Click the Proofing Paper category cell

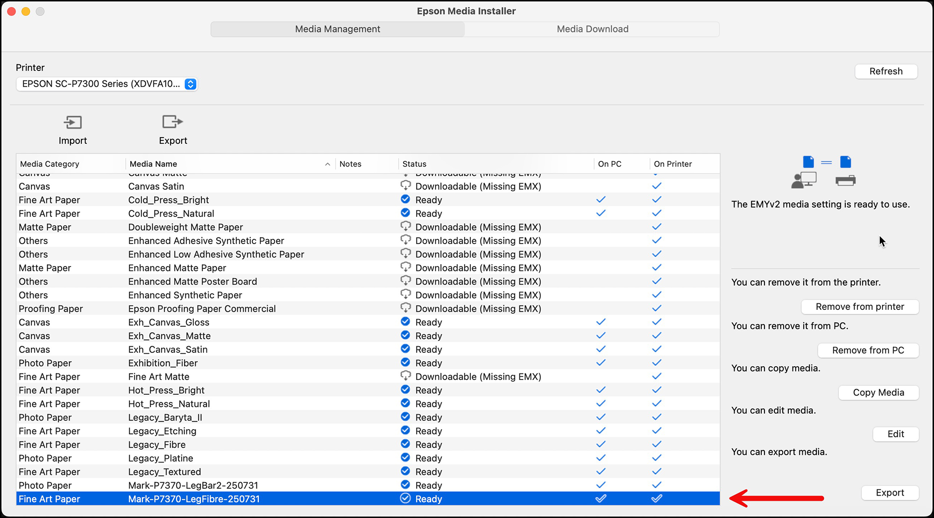tap(50, 308)
